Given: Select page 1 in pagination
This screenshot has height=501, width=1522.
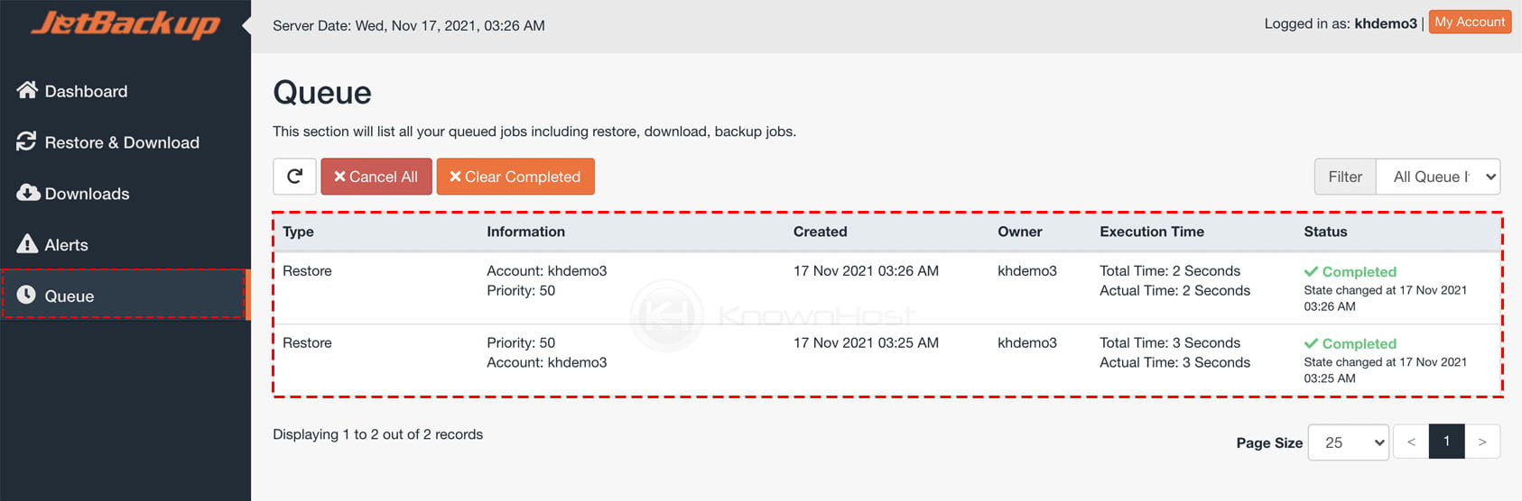Looking at the screenshot, I should point(1446,442).
